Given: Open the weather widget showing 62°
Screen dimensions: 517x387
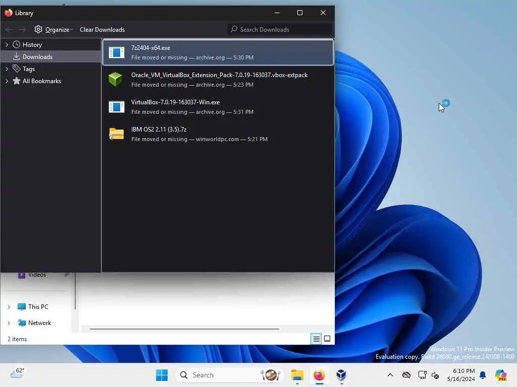Looking at the screenshot, I should pyautogui.click(x=17, y=373).
